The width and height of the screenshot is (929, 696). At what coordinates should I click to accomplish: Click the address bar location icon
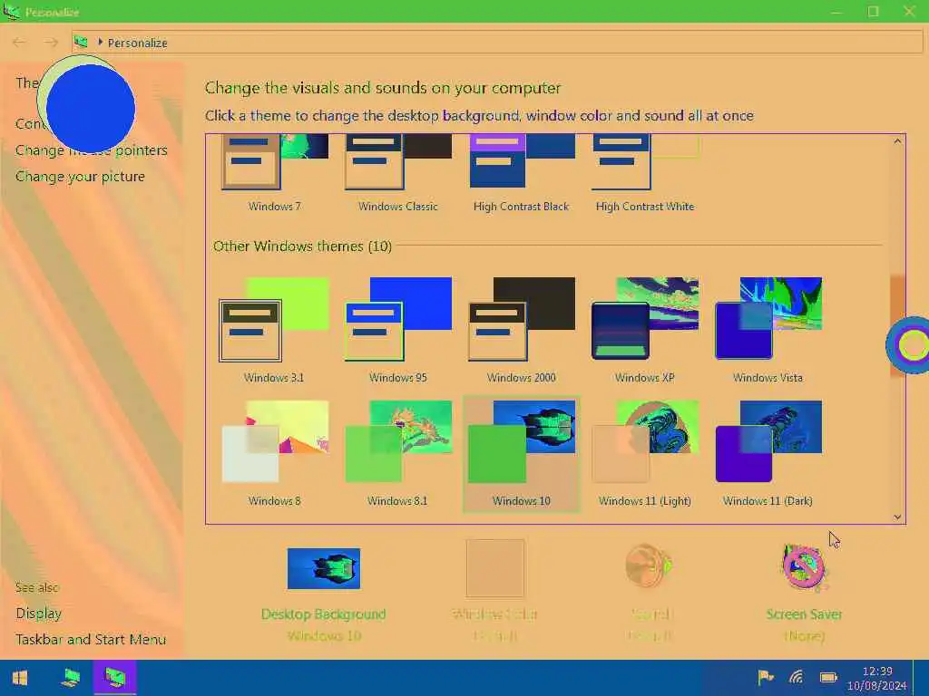(82, 42)
